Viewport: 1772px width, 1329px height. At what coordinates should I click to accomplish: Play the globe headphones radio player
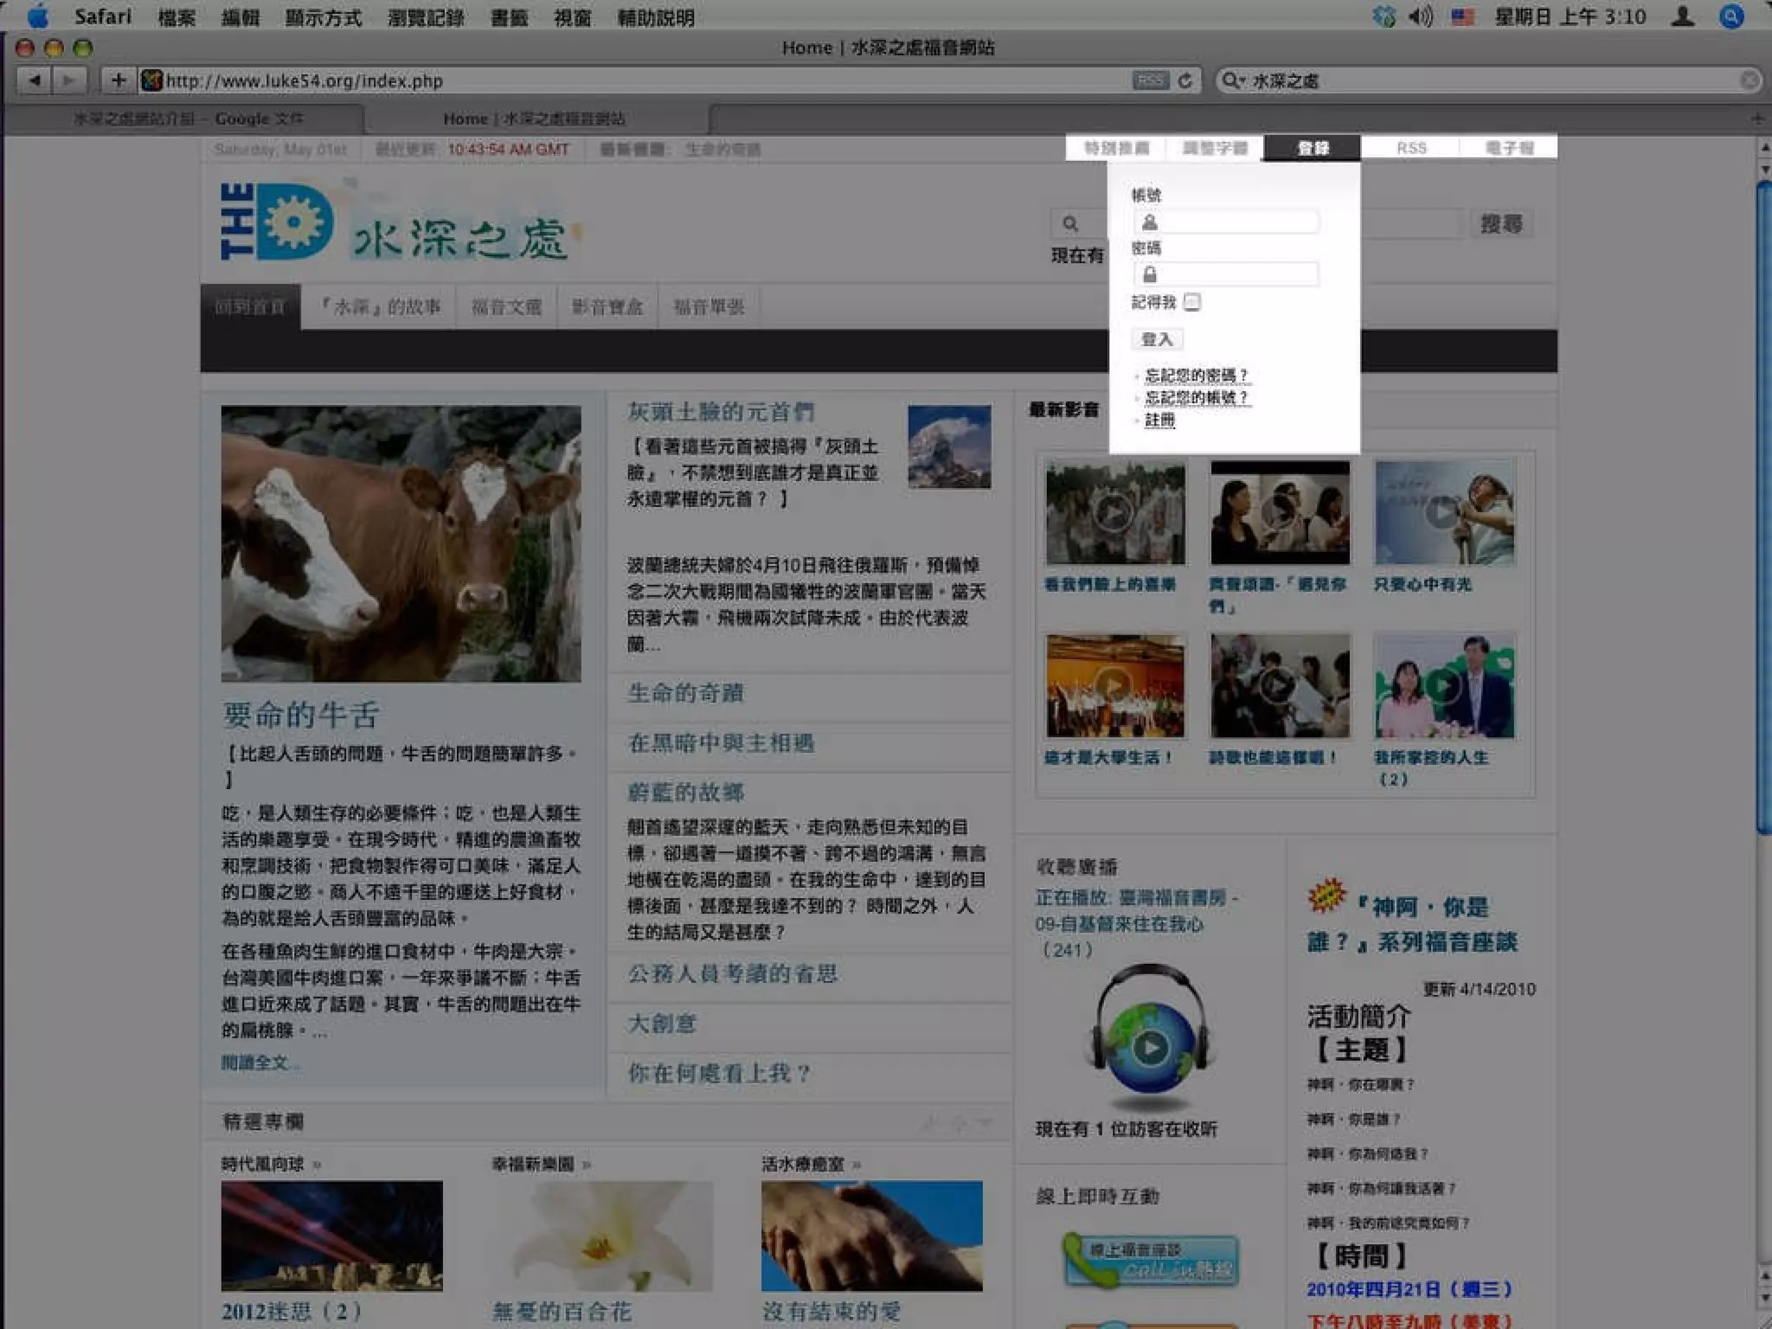(x=1150, y=1048)
